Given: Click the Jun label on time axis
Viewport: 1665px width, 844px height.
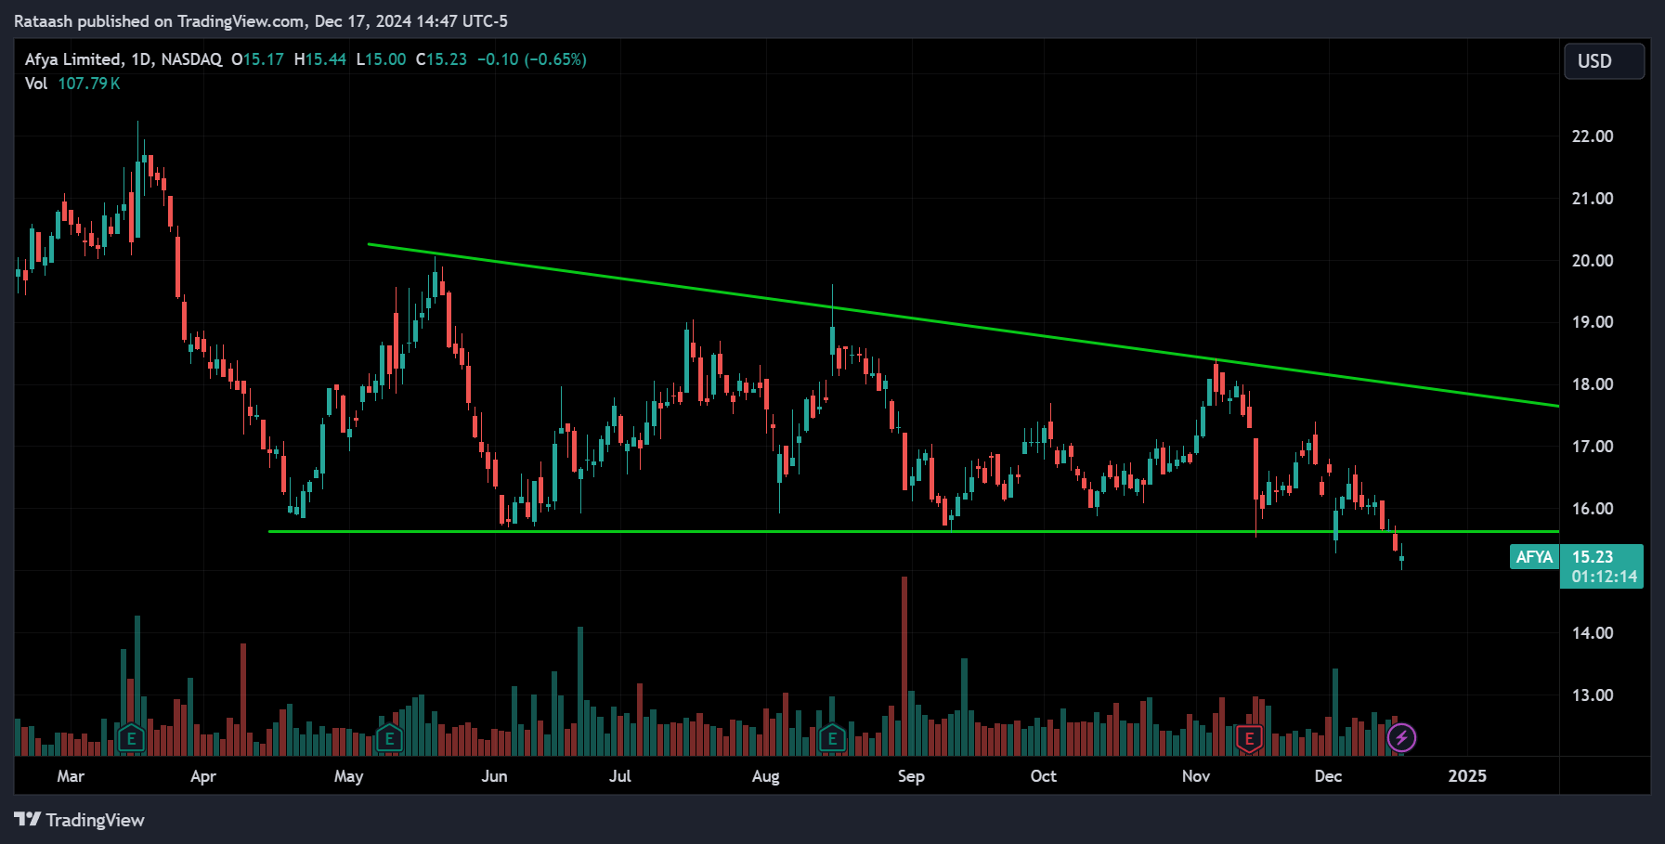Looking at the screenshot, I should [494, 776].
